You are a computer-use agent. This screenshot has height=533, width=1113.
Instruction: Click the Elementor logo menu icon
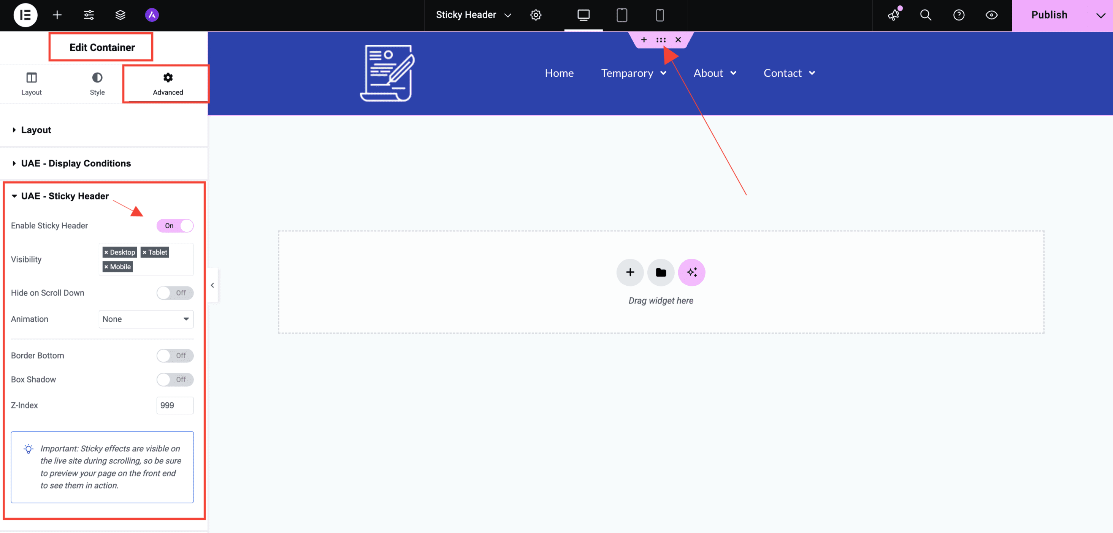coord(25,15)
